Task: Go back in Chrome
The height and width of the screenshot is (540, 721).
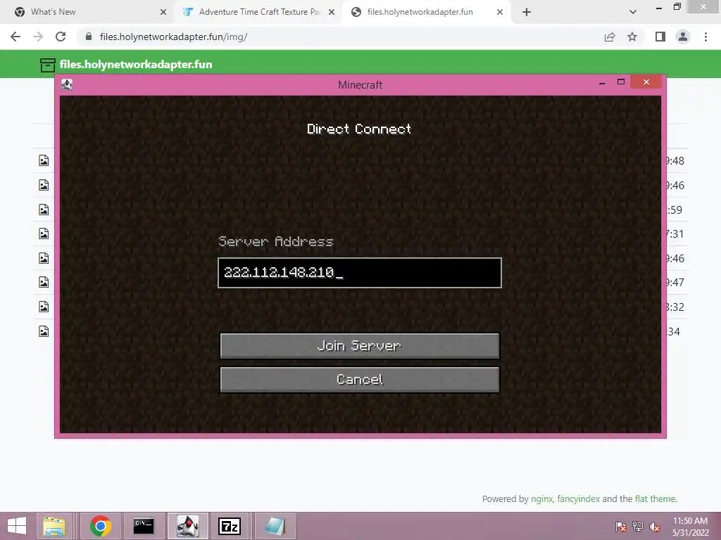Action: pyautogui.click(x=15, y=37)
